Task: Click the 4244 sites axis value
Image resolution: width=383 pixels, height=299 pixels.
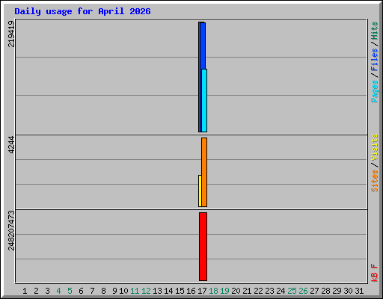Action: click(11, 144)
